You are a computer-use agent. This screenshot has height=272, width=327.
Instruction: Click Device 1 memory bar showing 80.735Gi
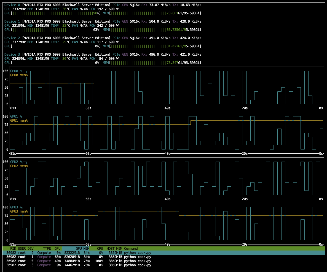click(x=152, y=29)
